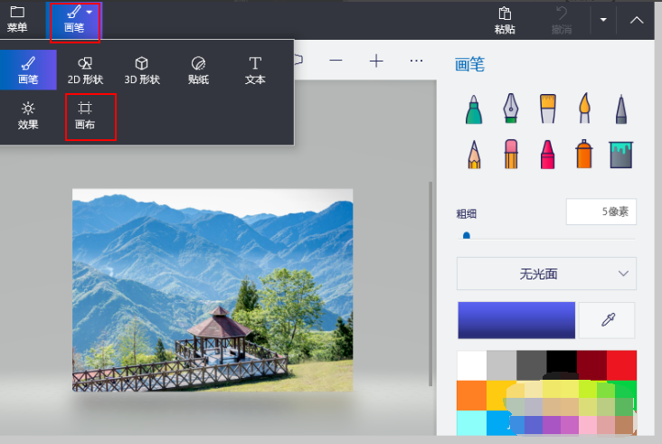Image resolution: width=662 pixels, height=444 pixels.
Task: Open the 效果 (Effects) option
Action: pos(28,117)
